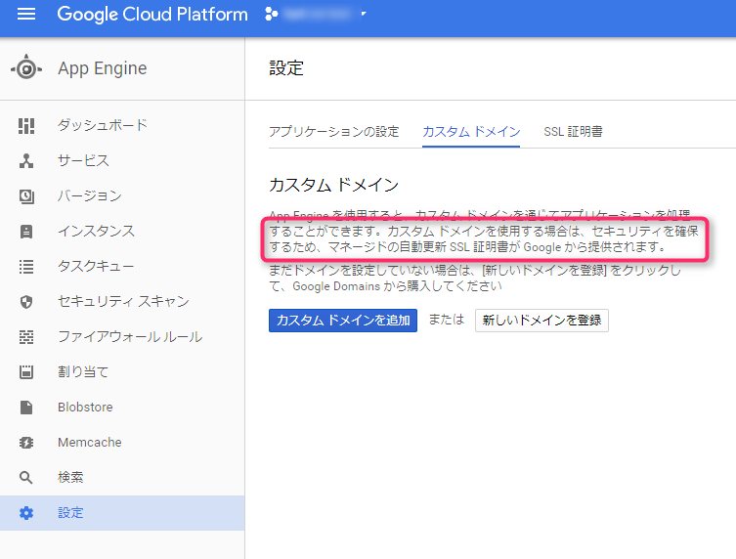Click the 設定 page heading
This screenshot has width=736, height=559.
[286, 68]
